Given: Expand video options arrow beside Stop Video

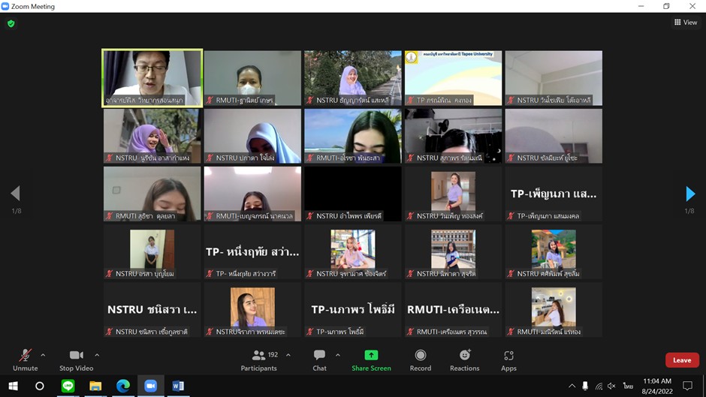Looking at the screenshot, I should (x=97, y=355).
